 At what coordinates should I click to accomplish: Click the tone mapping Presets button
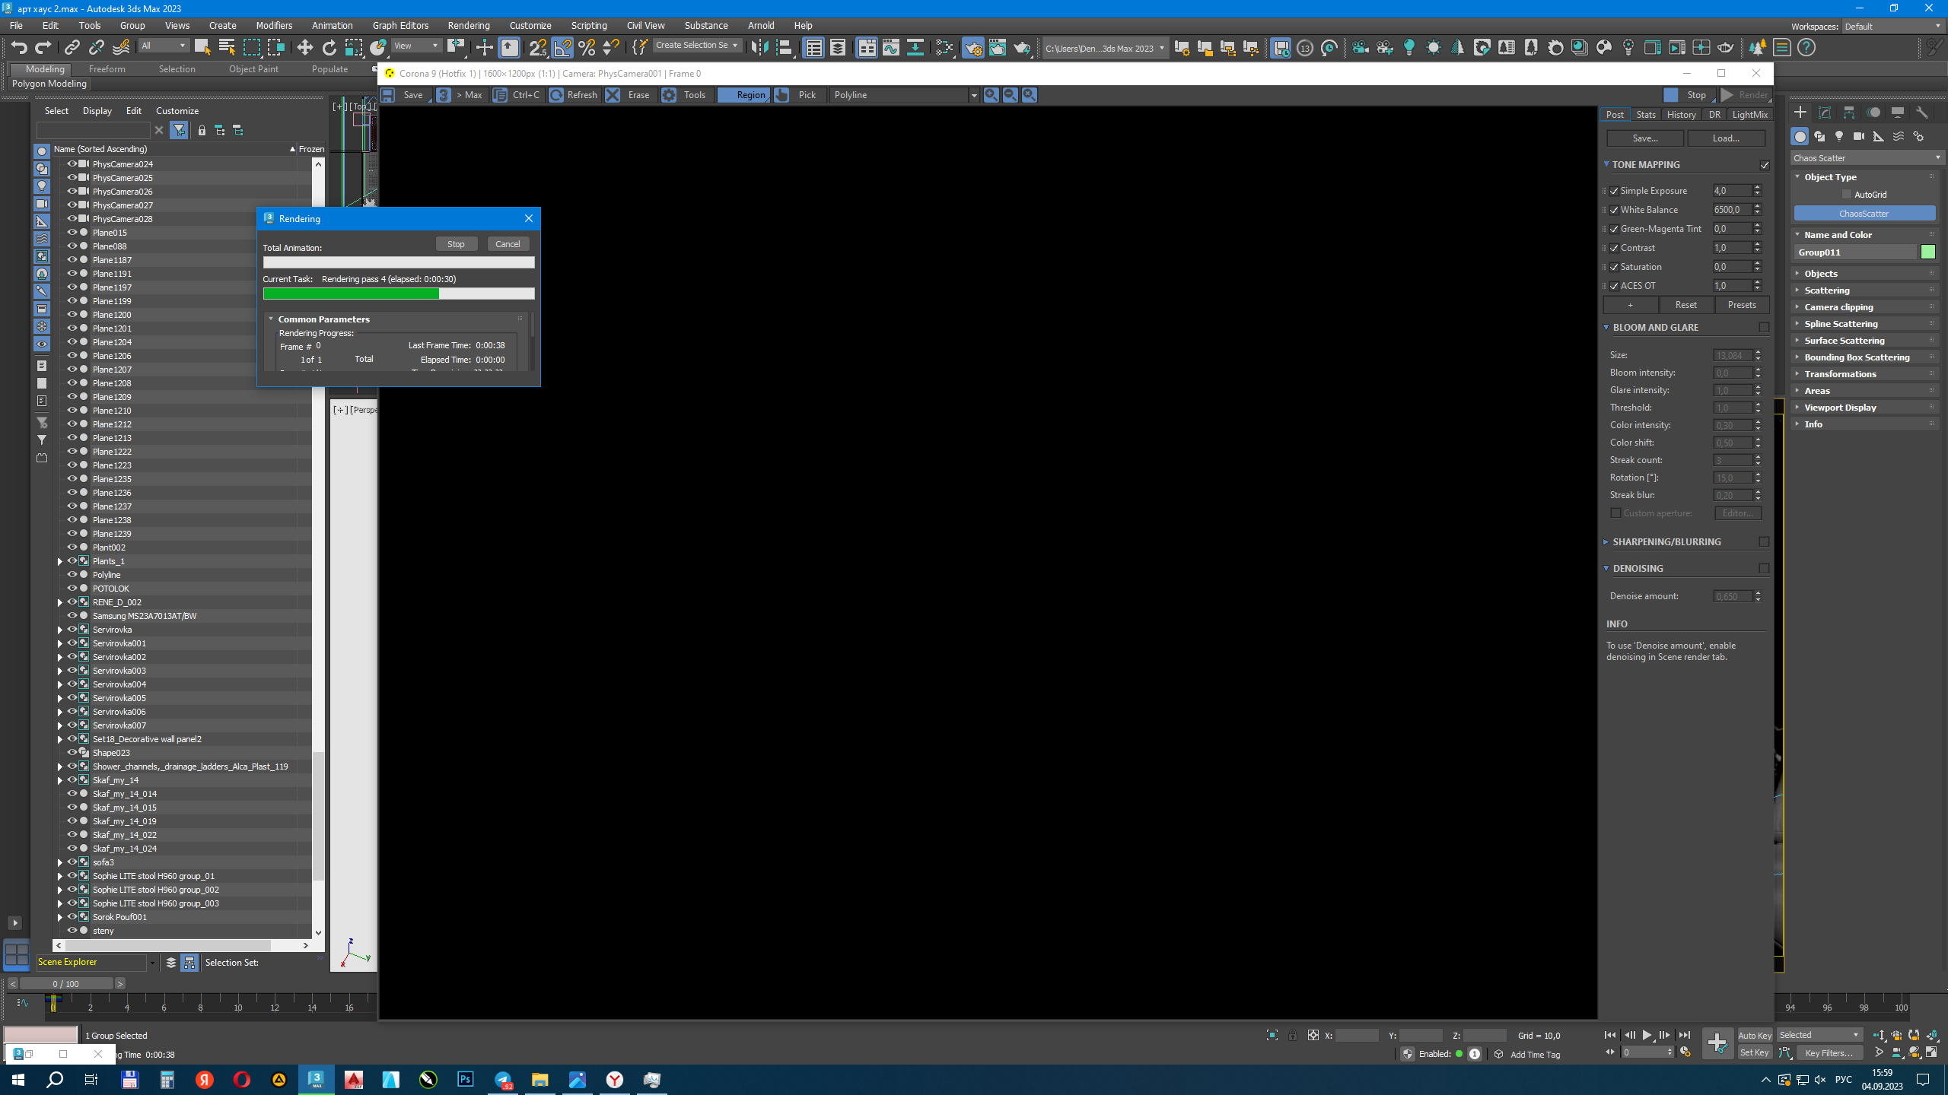[x=1742, y=305]
